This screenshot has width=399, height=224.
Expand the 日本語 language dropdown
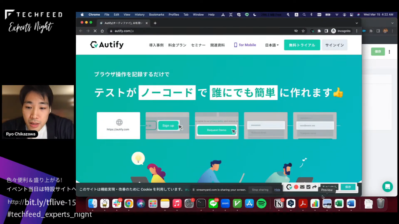coord(272,45)
